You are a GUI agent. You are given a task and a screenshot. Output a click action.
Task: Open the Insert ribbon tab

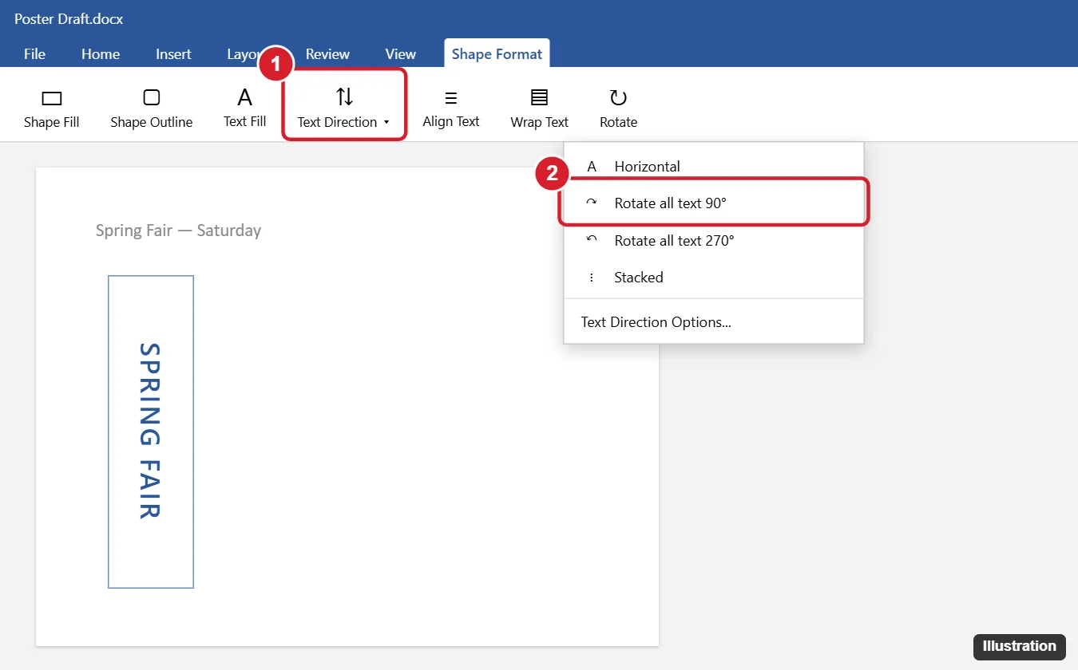coord(173,53)
